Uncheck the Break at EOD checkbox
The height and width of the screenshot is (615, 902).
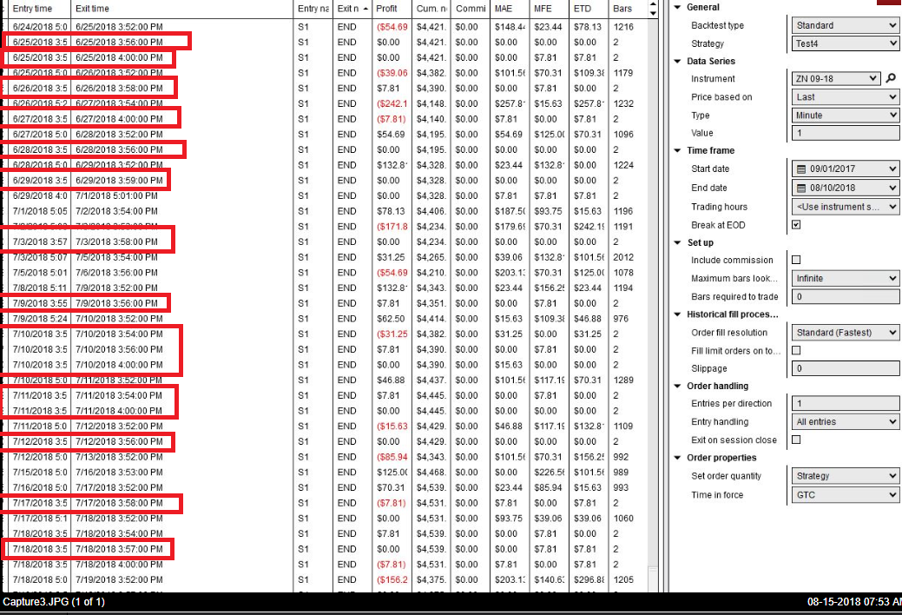click(x=796, y=225)
